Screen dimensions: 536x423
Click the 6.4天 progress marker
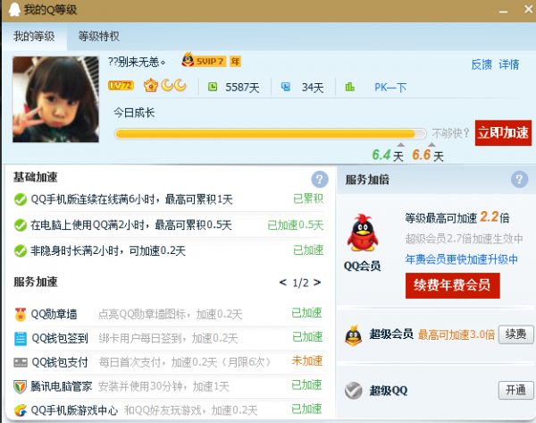click(x=388, y=155)
